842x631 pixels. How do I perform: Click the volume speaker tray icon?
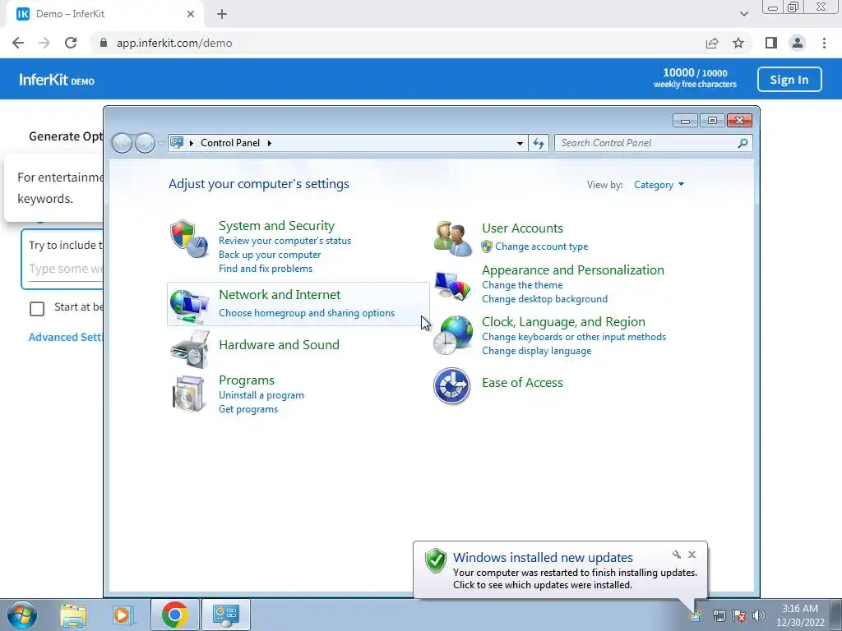pos(759,615)
